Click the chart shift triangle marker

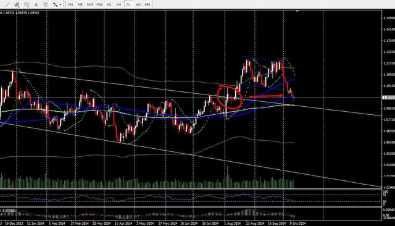click(x=297, y=11)
